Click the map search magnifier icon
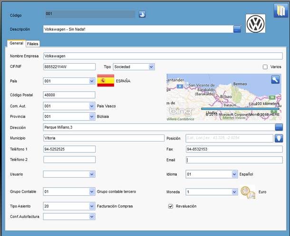 [x=275, y=80]
